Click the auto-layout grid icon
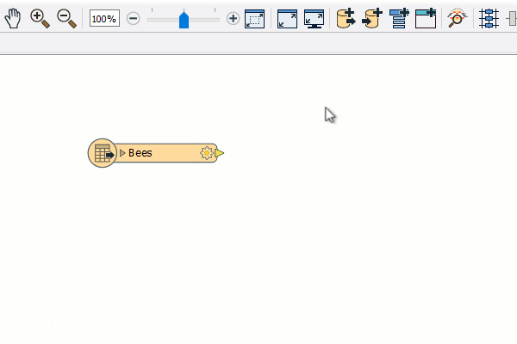 pos(489,18)
